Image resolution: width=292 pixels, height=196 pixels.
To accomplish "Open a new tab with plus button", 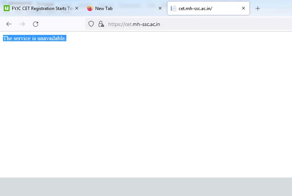I will 258,9.
